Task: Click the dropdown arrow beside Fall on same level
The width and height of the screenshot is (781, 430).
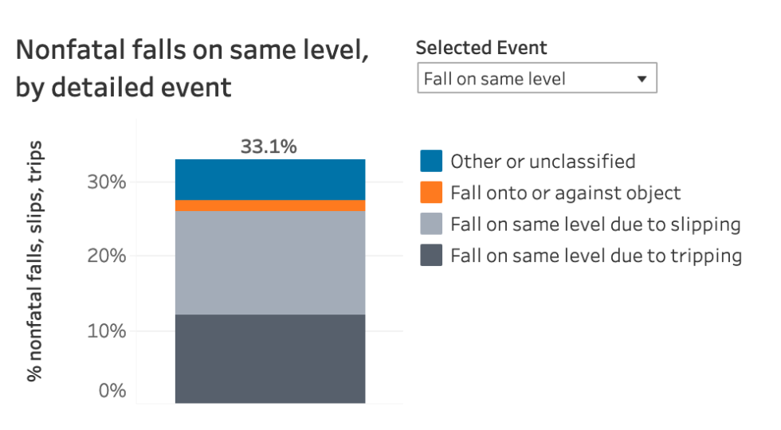Action: click(641, 79)
